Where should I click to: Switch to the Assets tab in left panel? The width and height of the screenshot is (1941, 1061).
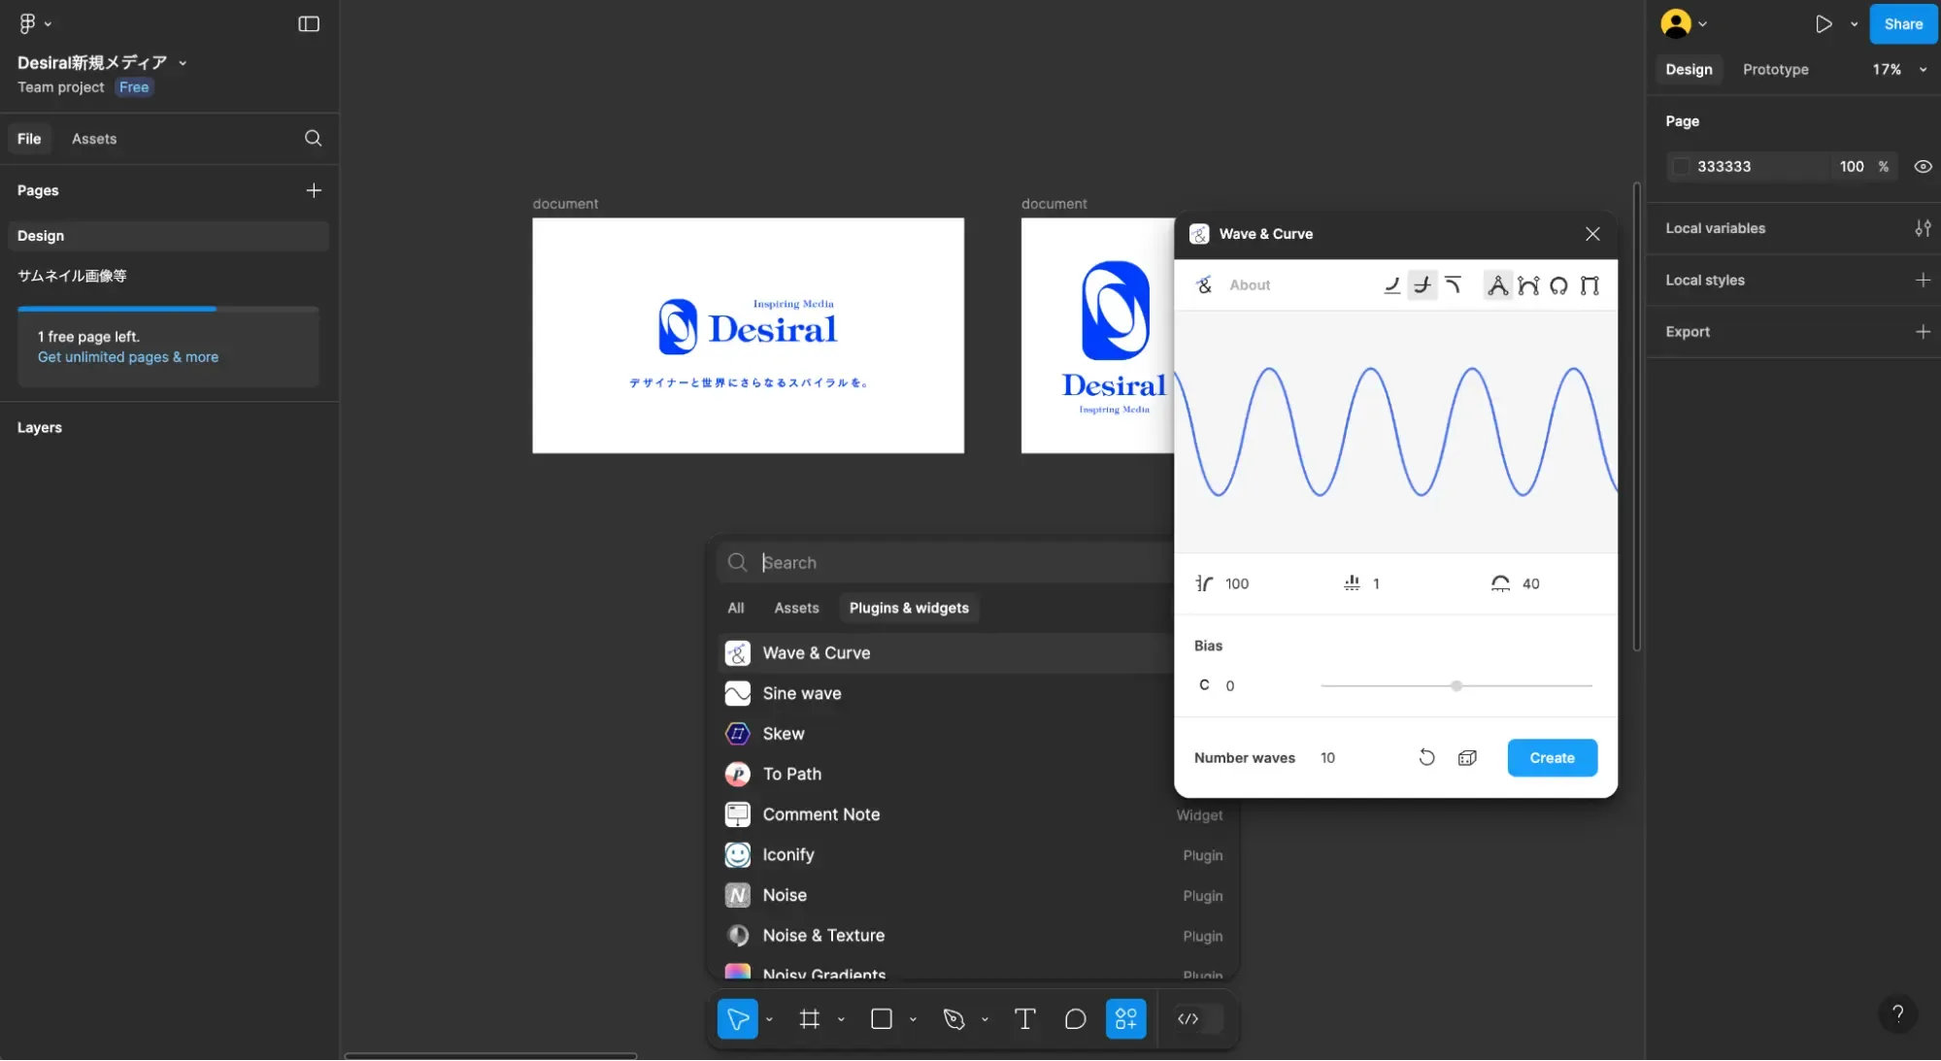pos(94,139)
